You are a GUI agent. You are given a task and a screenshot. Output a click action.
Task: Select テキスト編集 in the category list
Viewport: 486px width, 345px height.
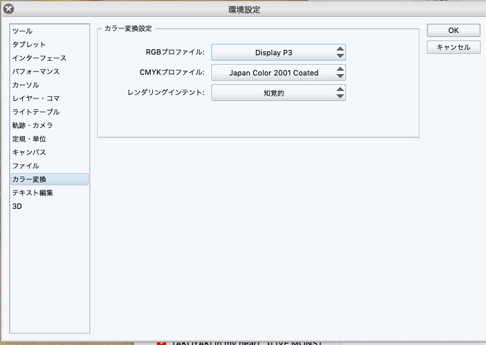[x=50, y=193]
